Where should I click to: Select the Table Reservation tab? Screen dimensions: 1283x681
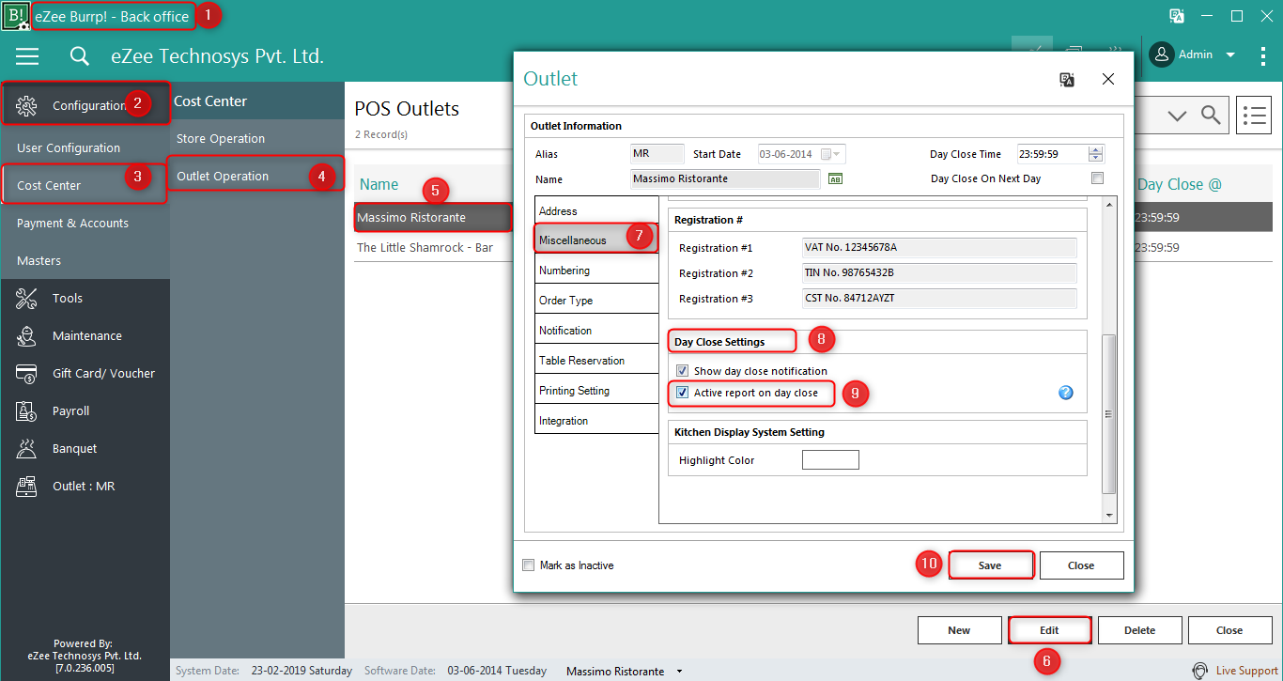pos(596,361)
